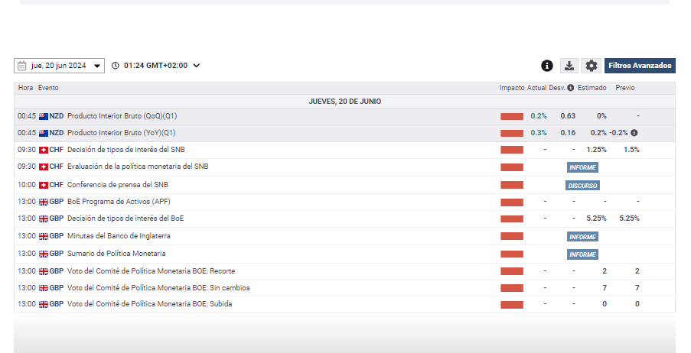Screen dimensions: 691x353
Task: Open BoE Programa de Activos (APF) row
Action: (119, 201)
